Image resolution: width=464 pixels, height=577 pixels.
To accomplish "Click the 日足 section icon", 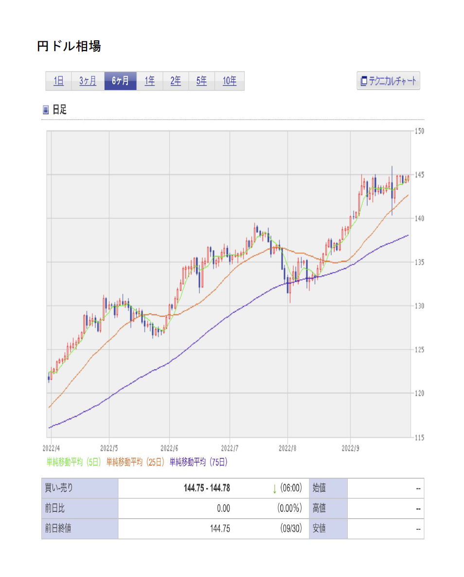I will coord(46,109).
